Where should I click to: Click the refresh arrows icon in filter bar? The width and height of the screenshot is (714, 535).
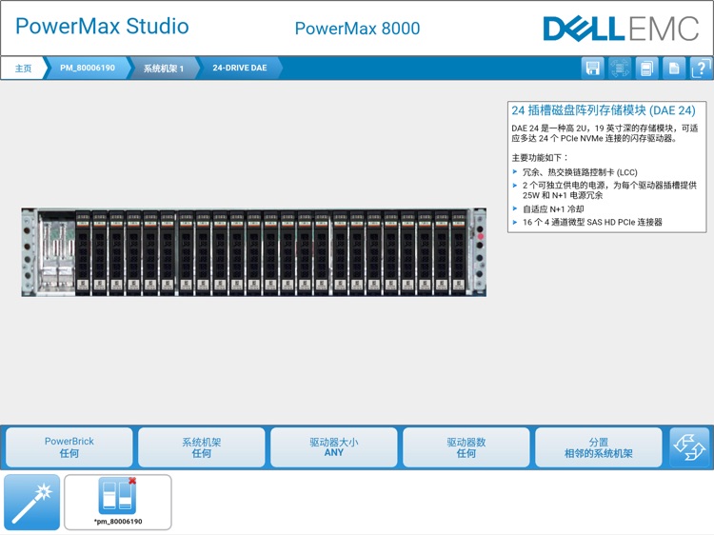[x=689, y=447]
